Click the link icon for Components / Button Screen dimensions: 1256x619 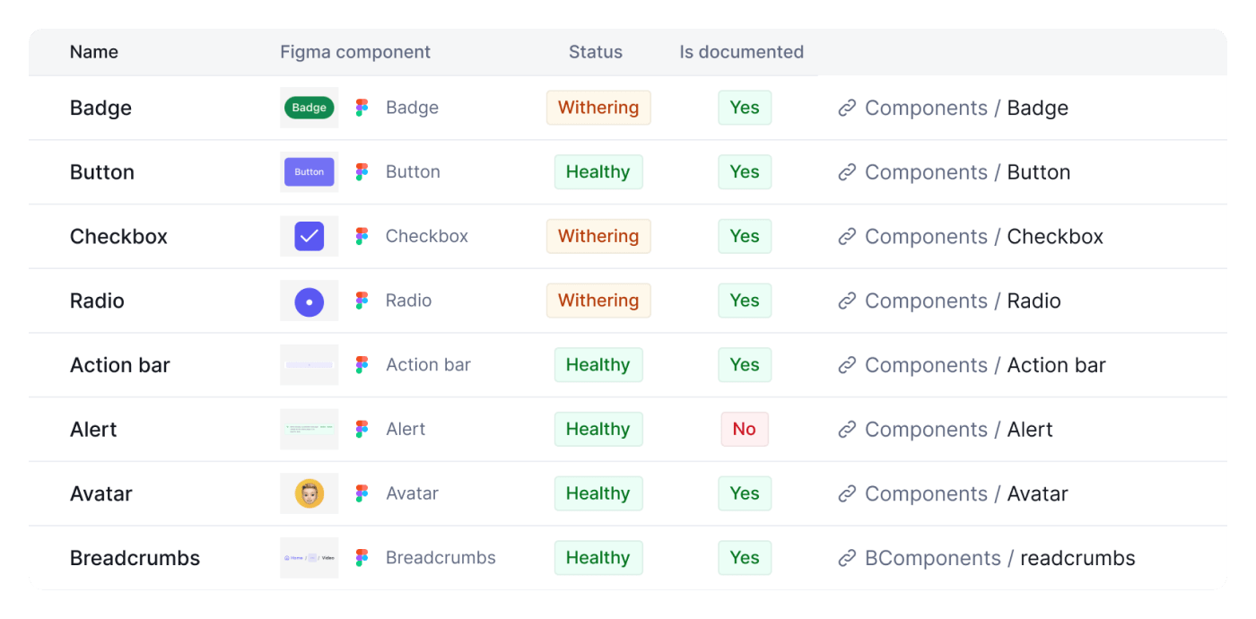(x=847, y=172)
